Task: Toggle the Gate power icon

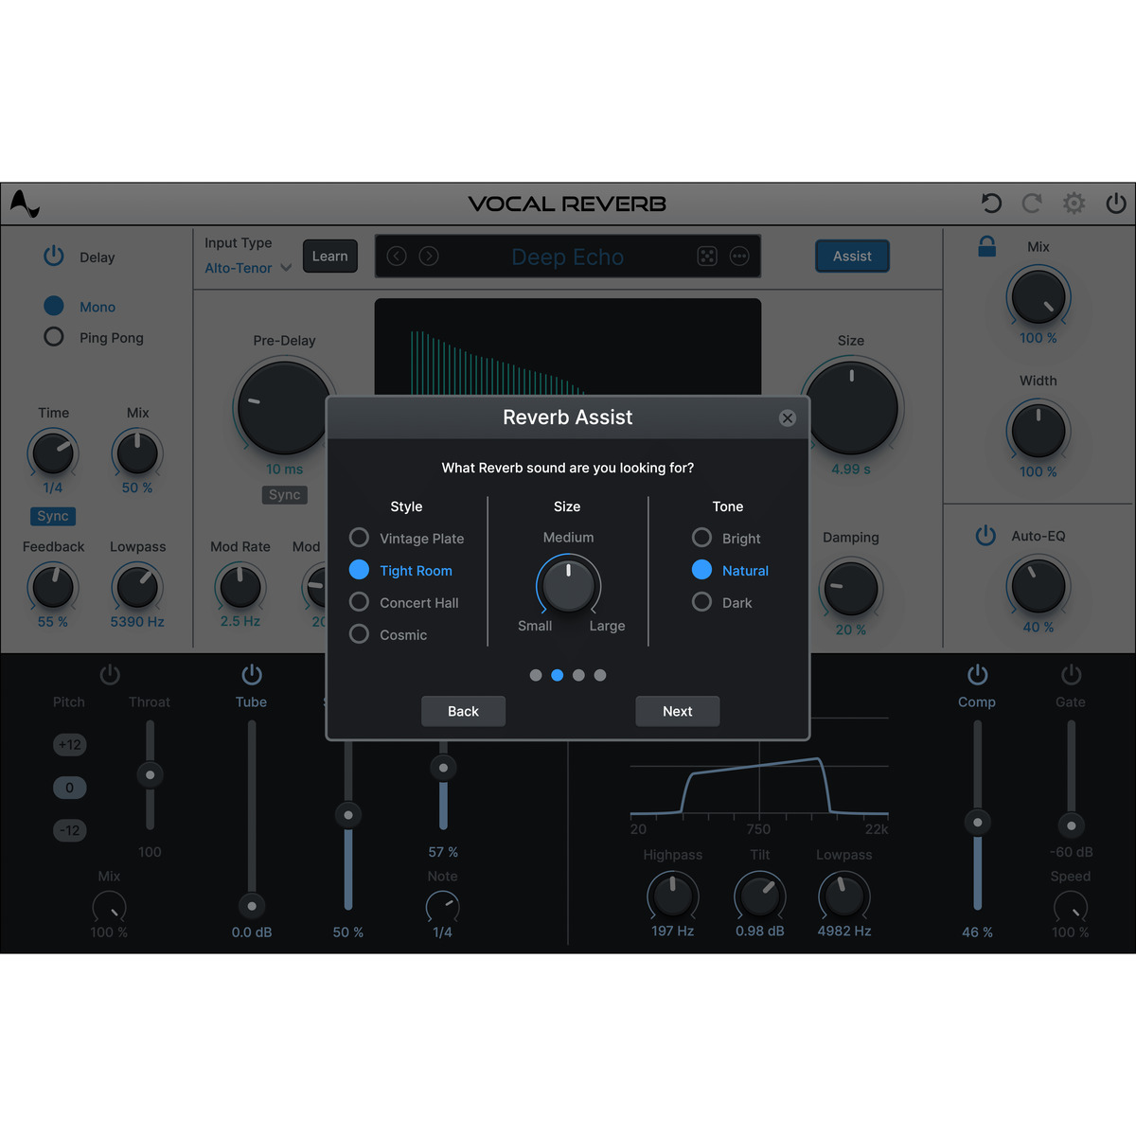Action: [x=1072, y=674]
